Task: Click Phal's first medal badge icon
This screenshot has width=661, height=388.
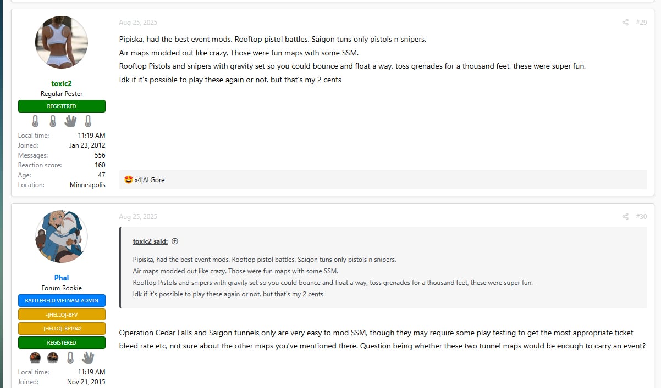Action: coord(35,357)
